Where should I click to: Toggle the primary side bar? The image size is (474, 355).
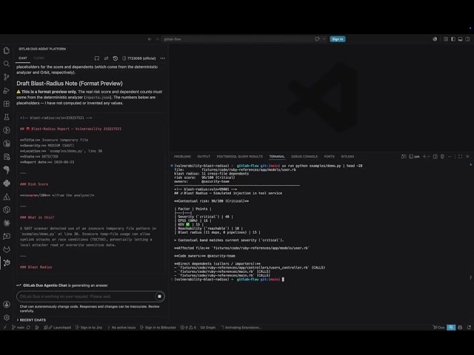(453, 39)
